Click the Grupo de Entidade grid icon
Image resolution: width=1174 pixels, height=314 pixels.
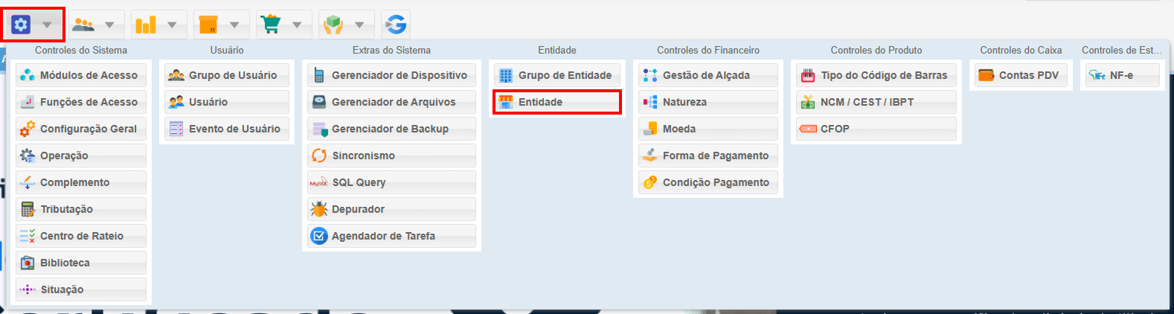506,75
